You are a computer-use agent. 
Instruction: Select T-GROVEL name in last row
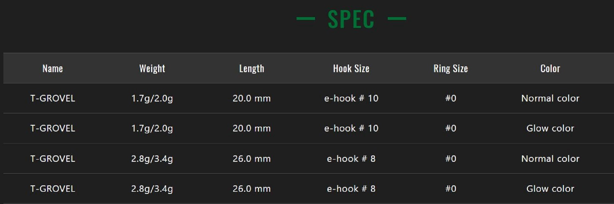(52, 188)
